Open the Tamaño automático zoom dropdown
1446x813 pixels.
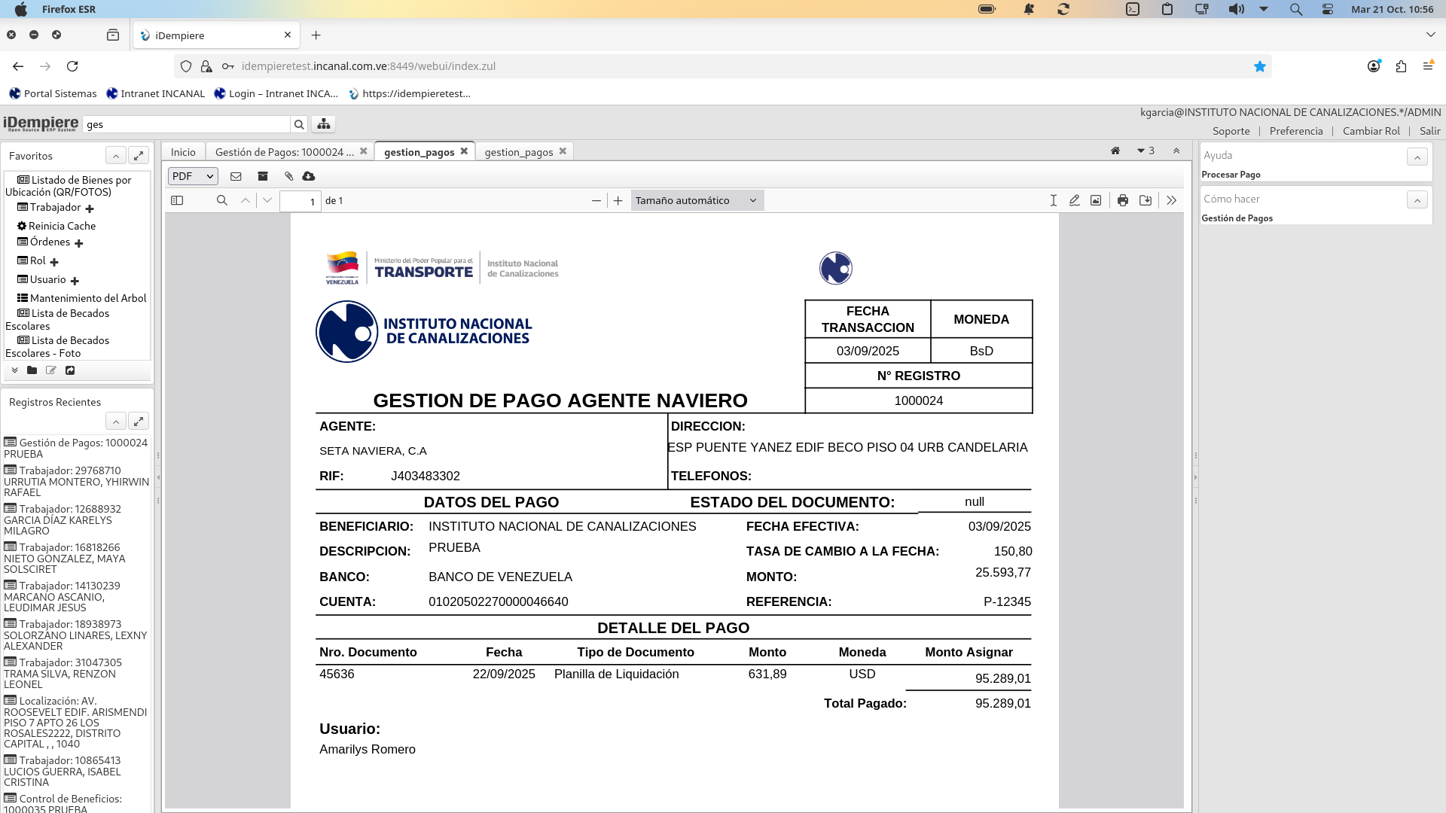[x=697, y=200]
